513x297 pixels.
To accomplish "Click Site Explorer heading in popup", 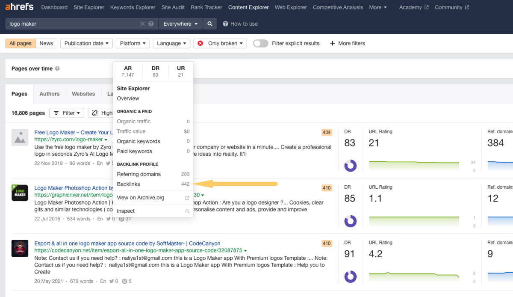I will pos(133,89).
